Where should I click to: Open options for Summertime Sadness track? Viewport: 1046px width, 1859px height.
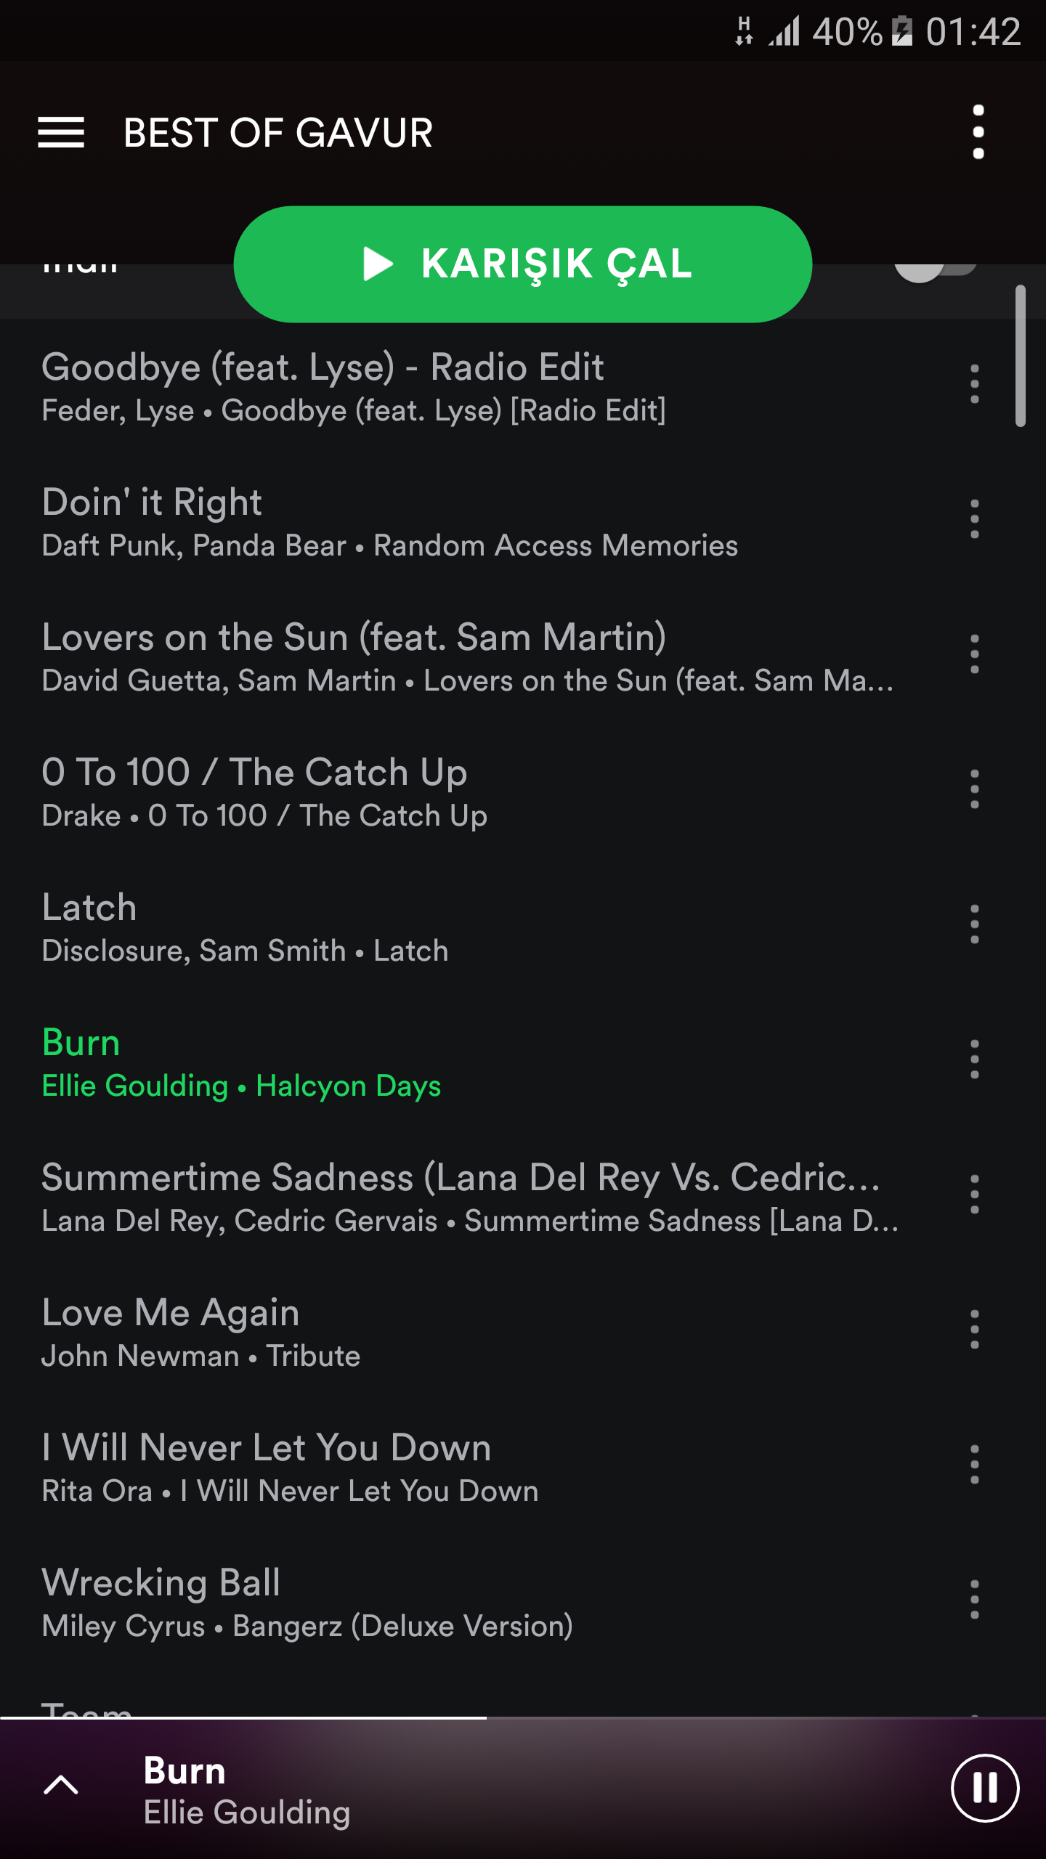pyautogui.click(x=975, y=1195)
